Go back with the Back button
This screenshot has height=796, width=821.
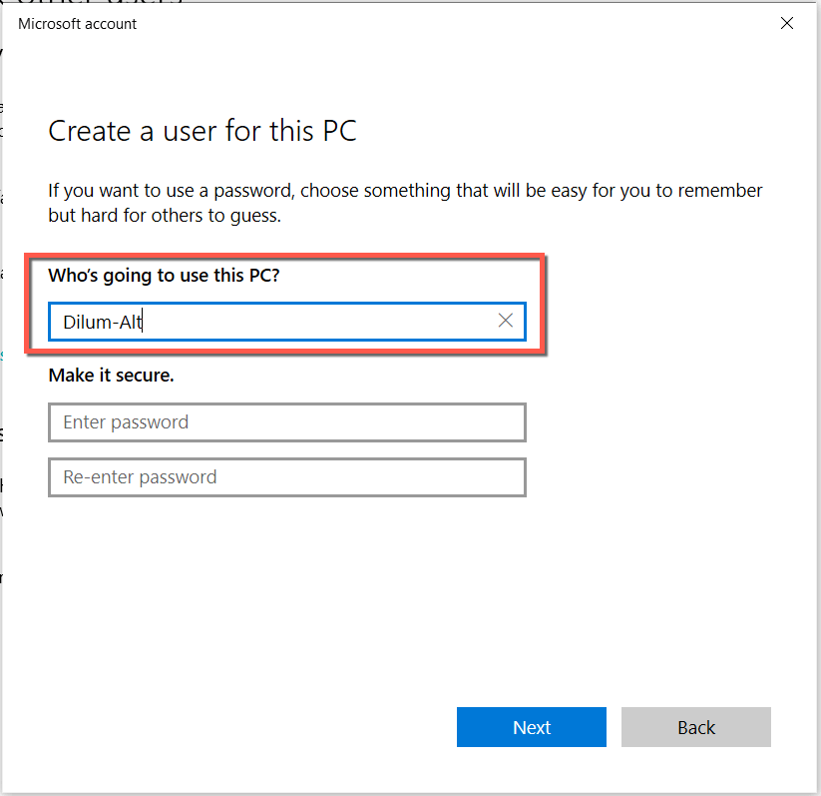[x=695, y=727]
